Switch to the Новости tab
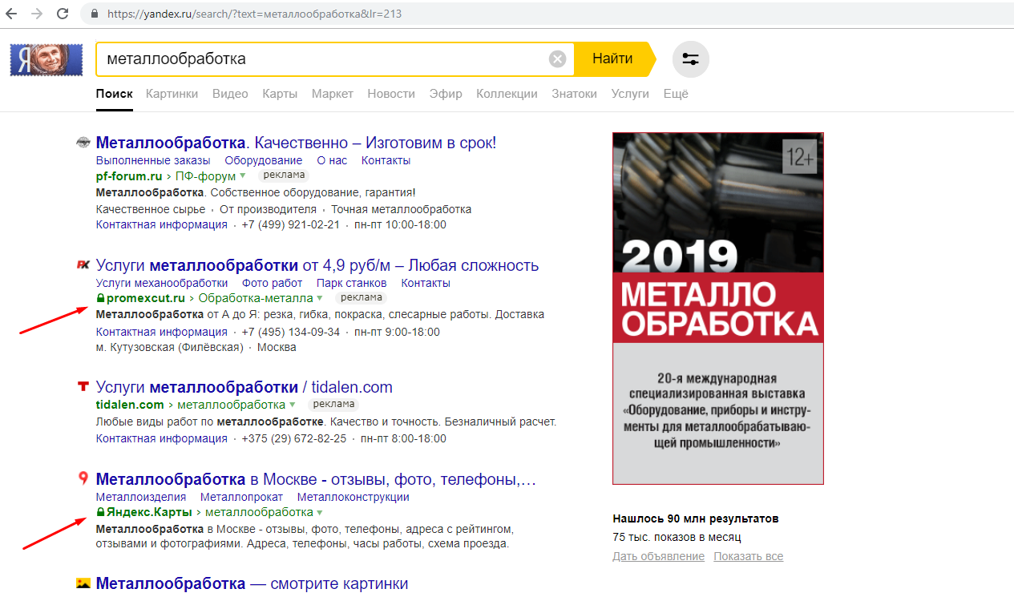The image size is (1014, 593). [391, 94]
